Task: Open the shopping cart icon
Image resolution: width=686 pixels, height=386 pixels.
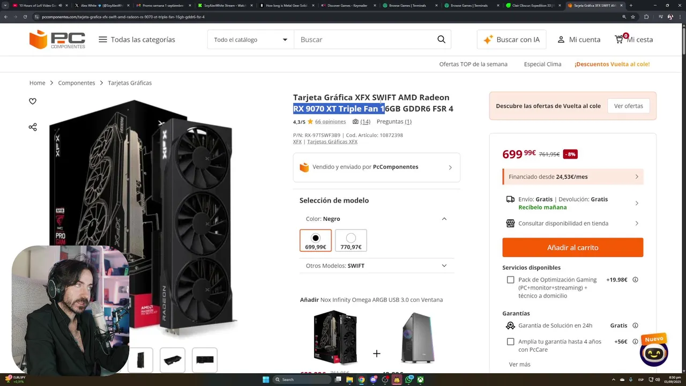Action: point(620,39)
